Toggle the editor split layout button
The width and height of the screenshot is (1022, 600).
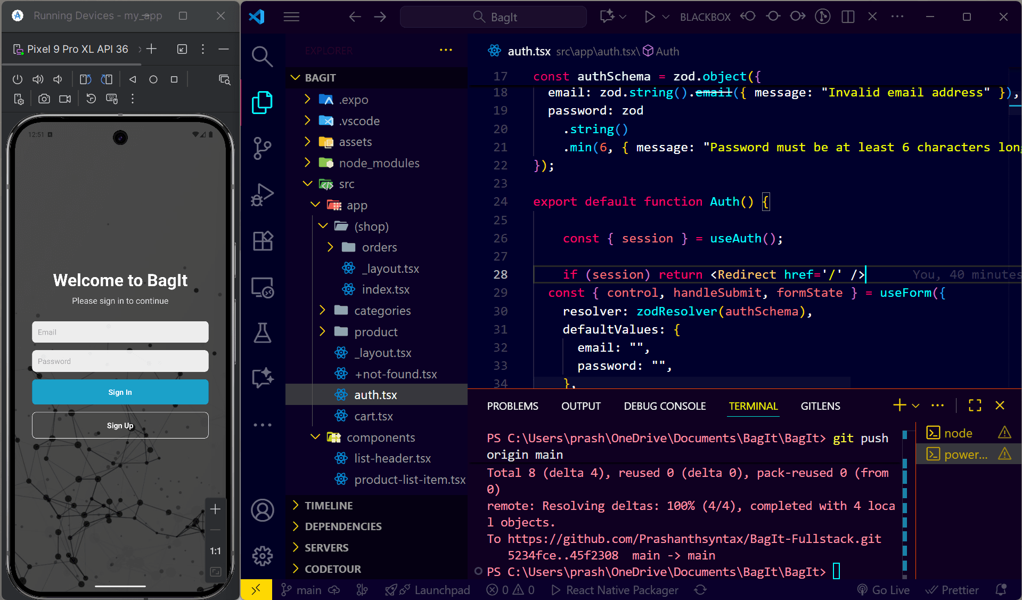click(x=848, y=17)
